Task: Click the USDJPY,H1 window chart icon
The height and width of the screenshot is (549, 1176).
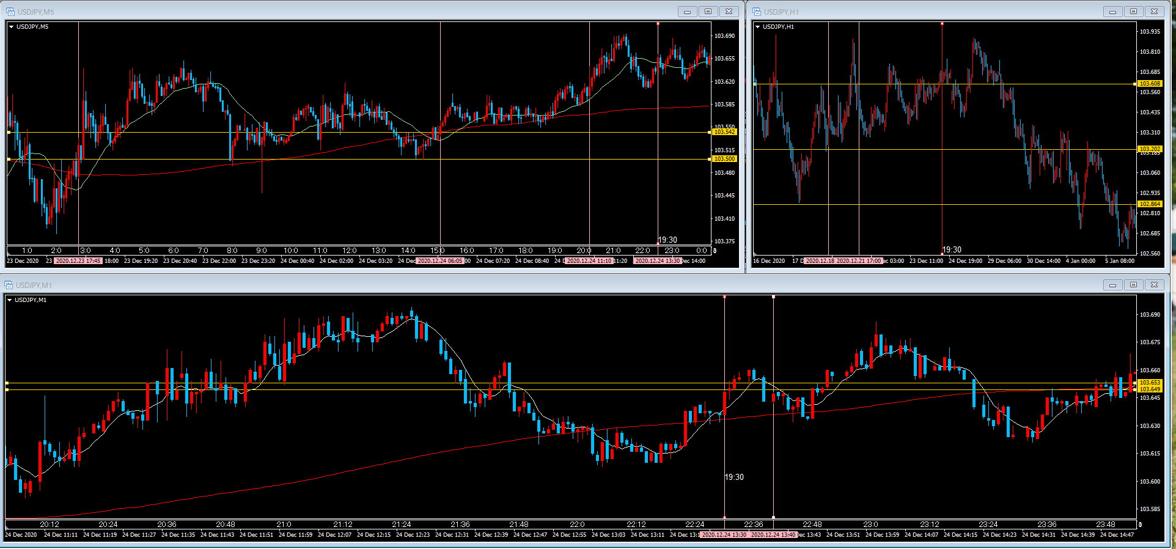Action: (x=757, y=12)
